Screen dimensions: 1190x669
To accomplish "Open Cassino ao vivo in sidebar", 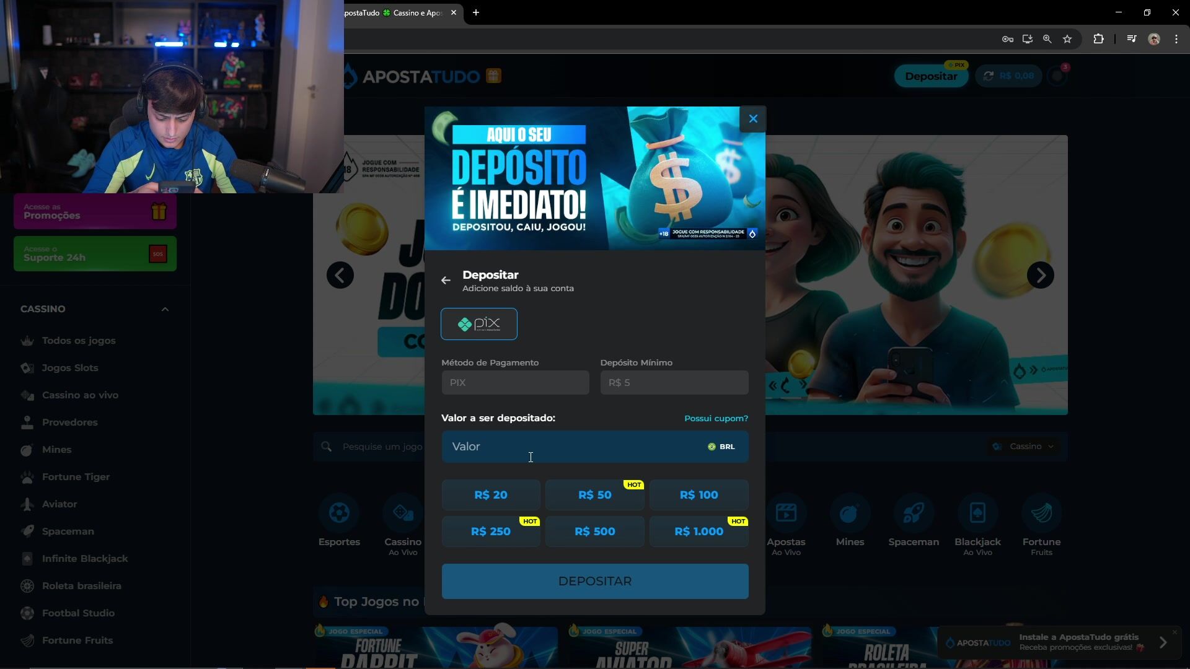I will point(80,395).
